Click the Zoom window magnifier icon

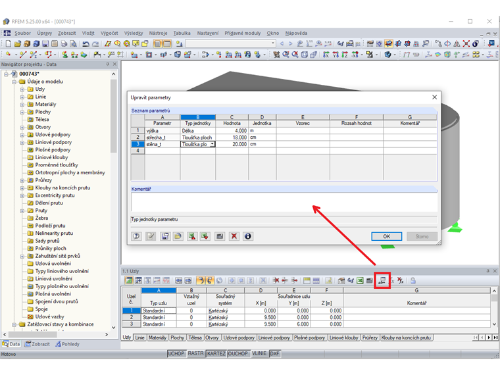(x=286, y=55)
